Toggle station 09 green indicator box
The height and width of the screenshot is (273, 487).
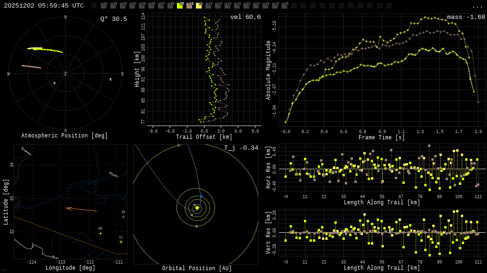[x=180, y=6]
